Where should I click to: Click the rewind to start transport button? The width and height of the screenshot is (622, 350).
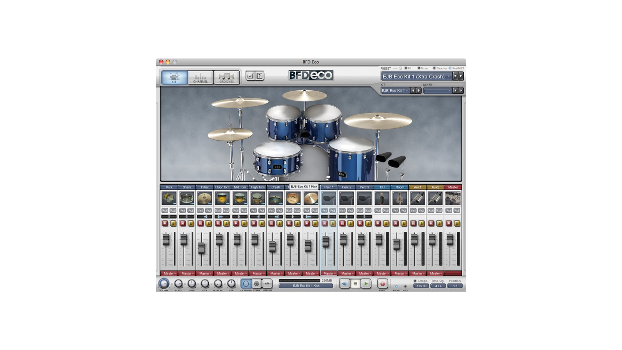click(344, 284)
